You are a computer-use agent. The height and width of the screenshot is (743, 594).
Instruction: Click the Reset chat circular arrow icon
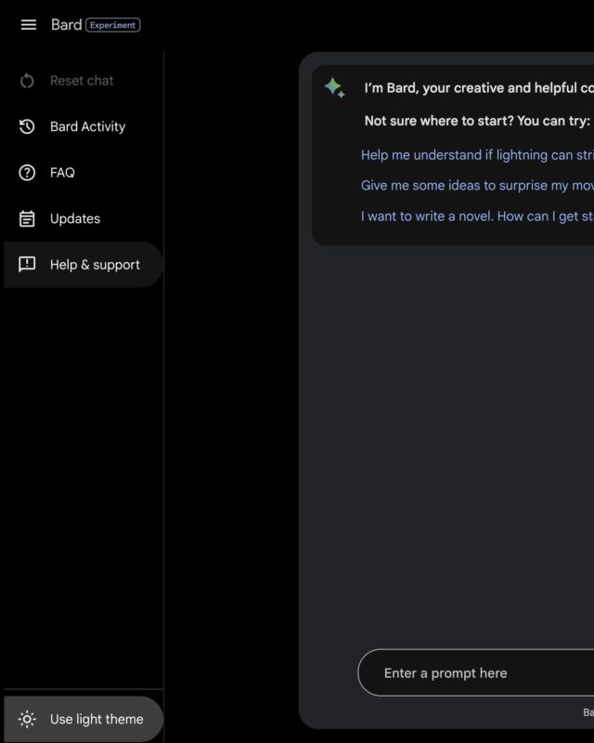pos(27,81)
